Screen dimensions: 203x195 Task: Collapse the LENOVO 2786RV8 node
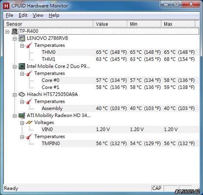point(15,39)
